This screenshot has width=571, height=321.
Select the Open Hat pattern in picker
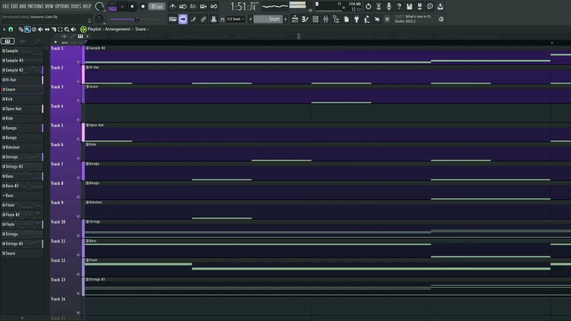pos(22,109)
